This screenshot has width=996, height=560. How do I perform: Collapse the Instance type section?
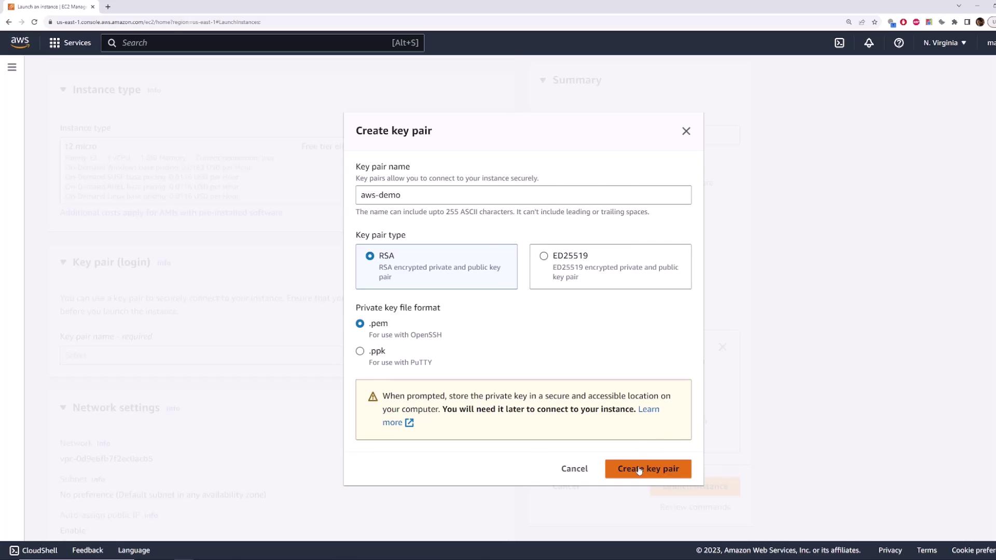click(63, 90)
